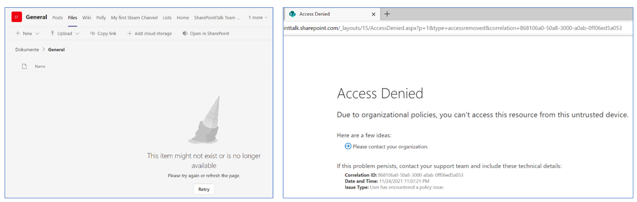Viewport: 637px width, 202px height.
Task: Select the Access Denied browser tab
Action: (333, 14)
